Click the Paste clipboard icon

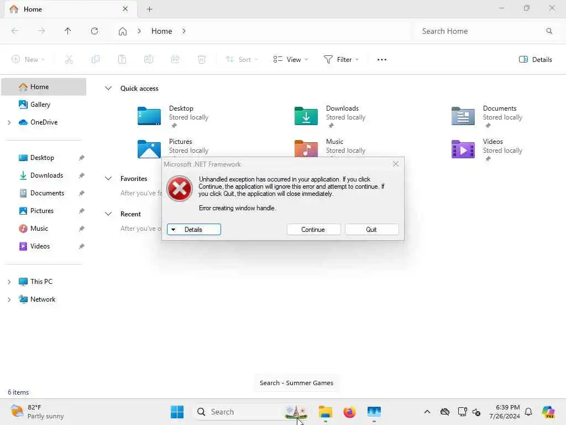coord(122,60)
